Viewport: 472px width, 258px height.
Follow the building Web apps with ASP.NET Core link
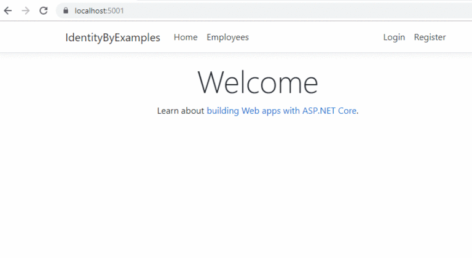point(281,111)
